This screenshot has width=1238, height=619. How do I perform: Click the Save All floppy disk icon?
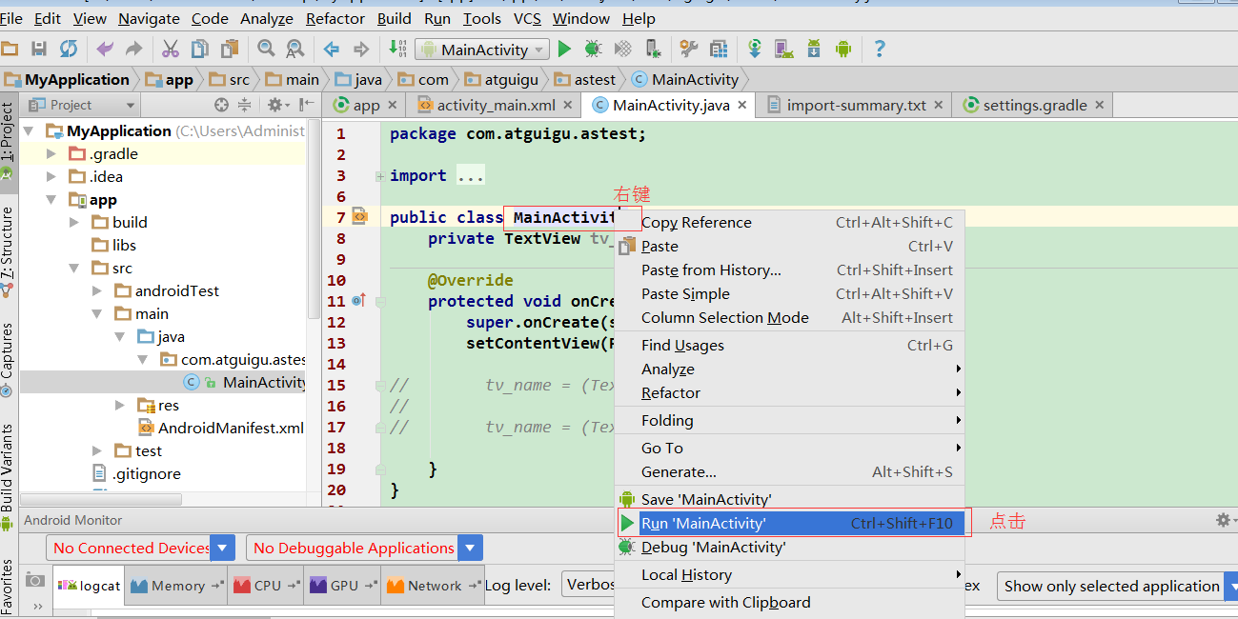tap(39, 49)
